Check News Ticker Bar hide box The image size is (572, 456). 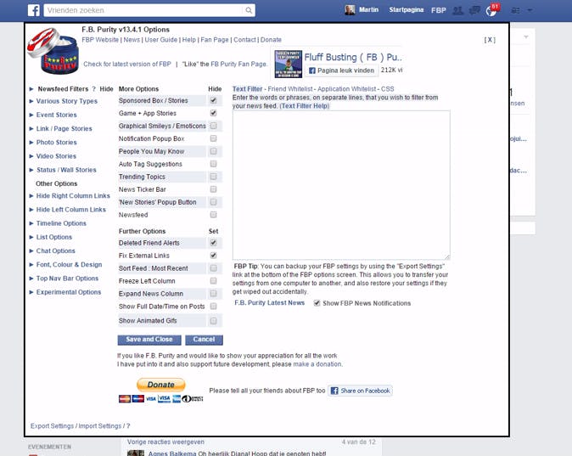point(213,189)
